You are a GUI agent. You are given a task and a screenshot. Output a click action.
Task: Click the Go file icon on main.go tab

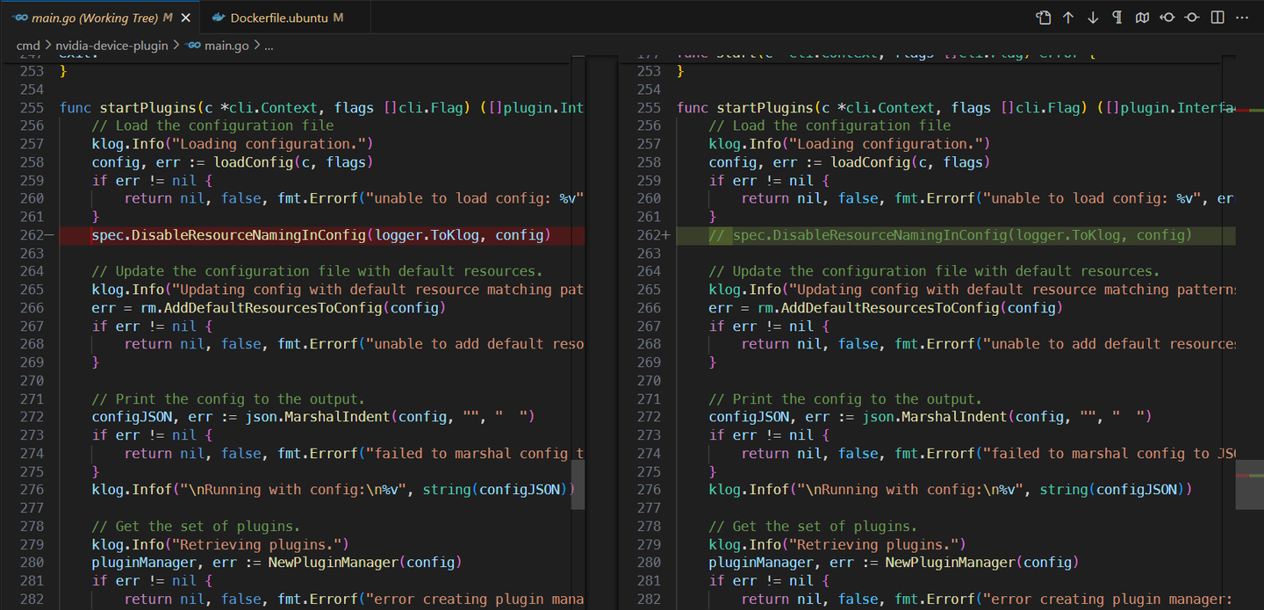tap(21, 18)
